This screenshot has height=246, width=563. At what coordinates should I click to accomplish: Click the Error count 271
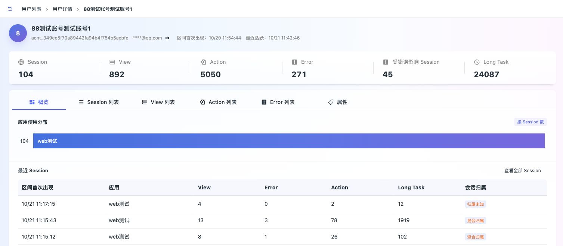pos(299,75)
